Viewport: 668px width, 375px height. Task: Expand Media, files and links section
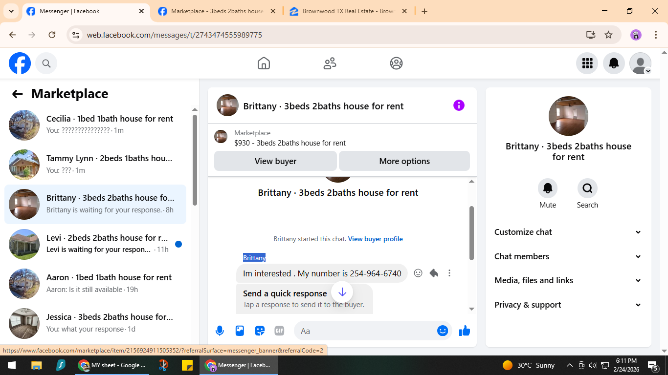(x=568, y=280)
